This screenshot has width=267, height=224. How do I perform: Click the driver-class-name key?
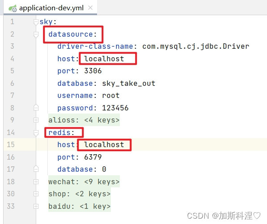pyautogui.click(x=95, y=46)
